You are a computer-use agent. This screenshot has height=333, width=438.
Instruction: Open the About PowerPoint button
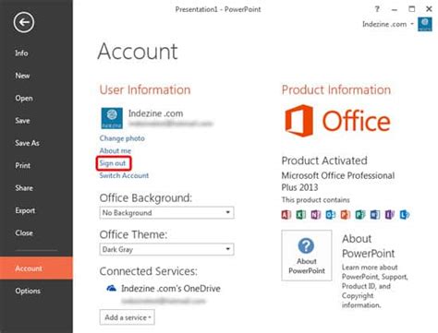pos(307,256)
